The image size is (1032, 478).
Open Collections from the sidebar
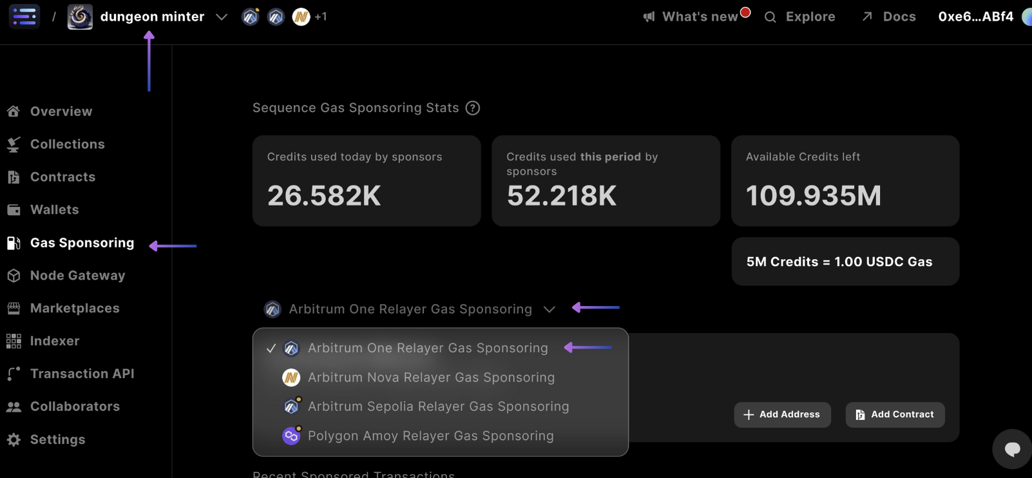67,144
